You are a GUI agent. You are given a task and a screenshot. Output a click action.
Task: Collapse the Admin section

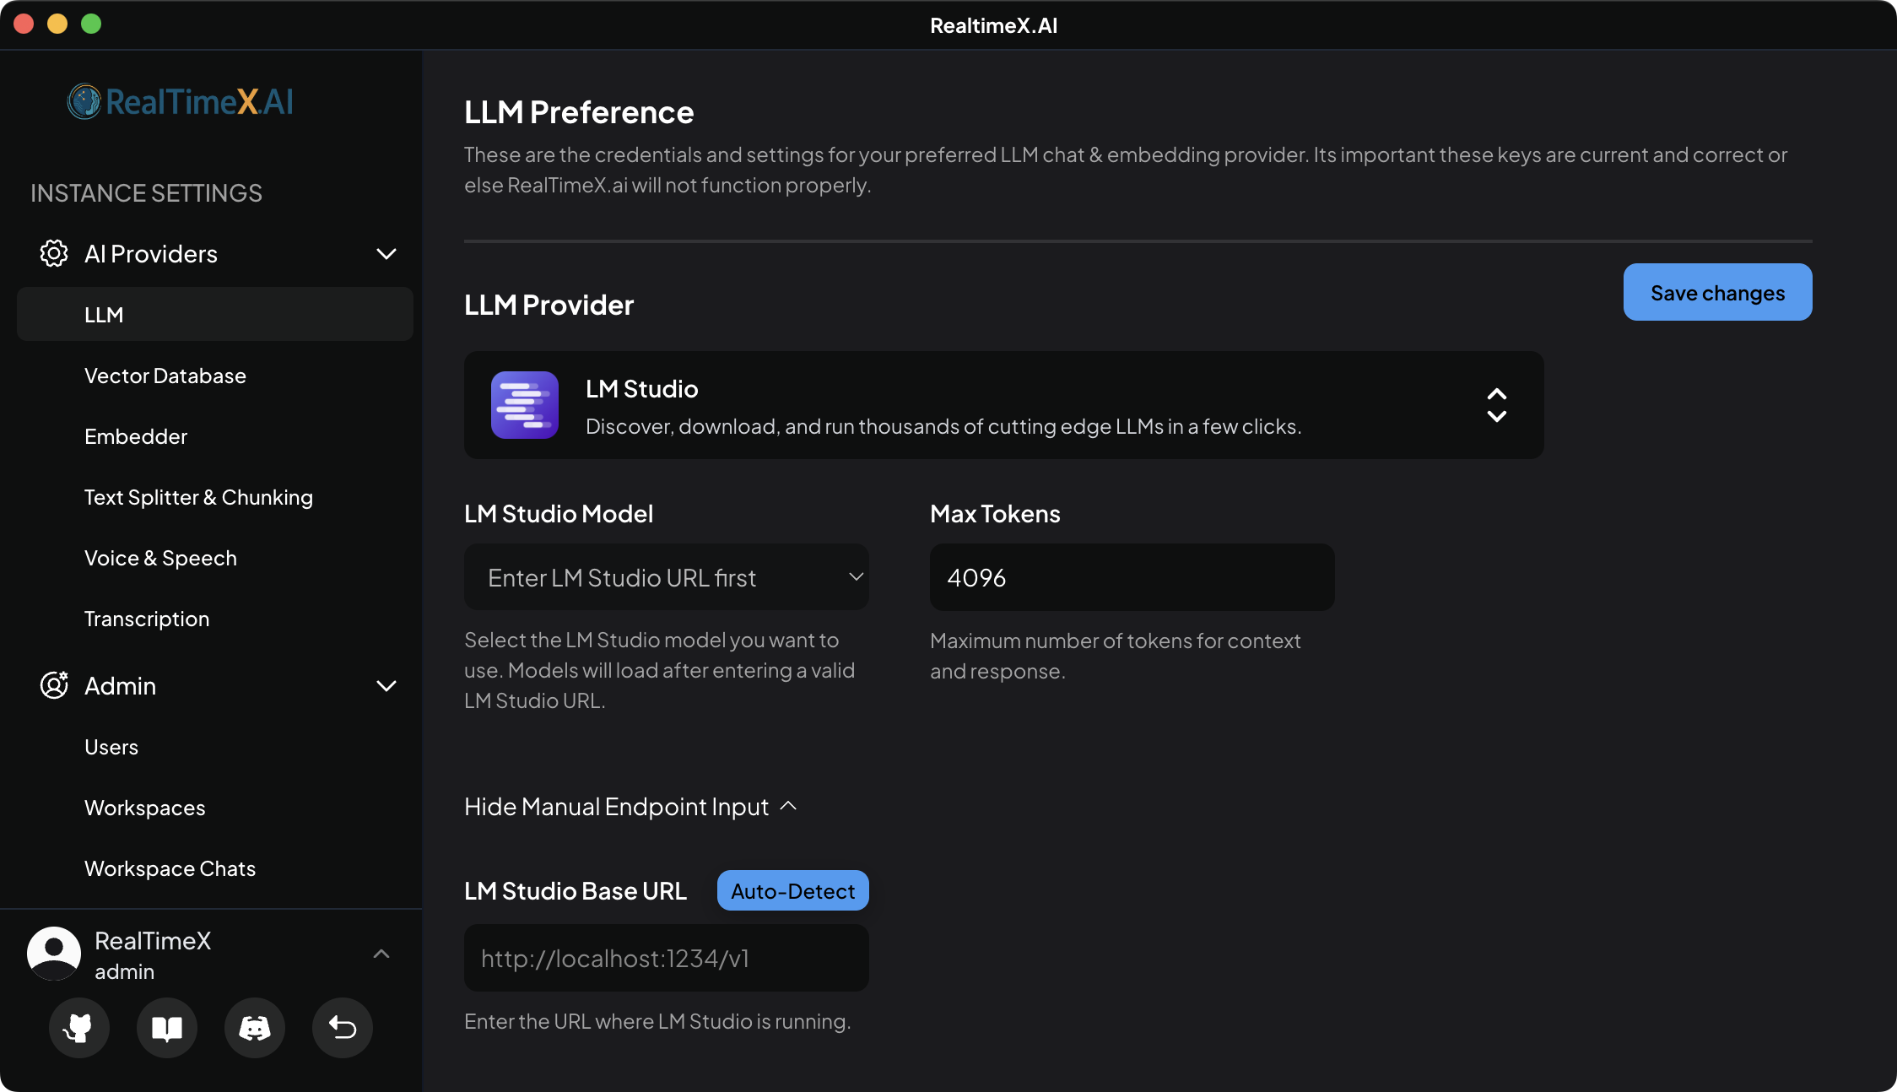click(x=386, y=686)
